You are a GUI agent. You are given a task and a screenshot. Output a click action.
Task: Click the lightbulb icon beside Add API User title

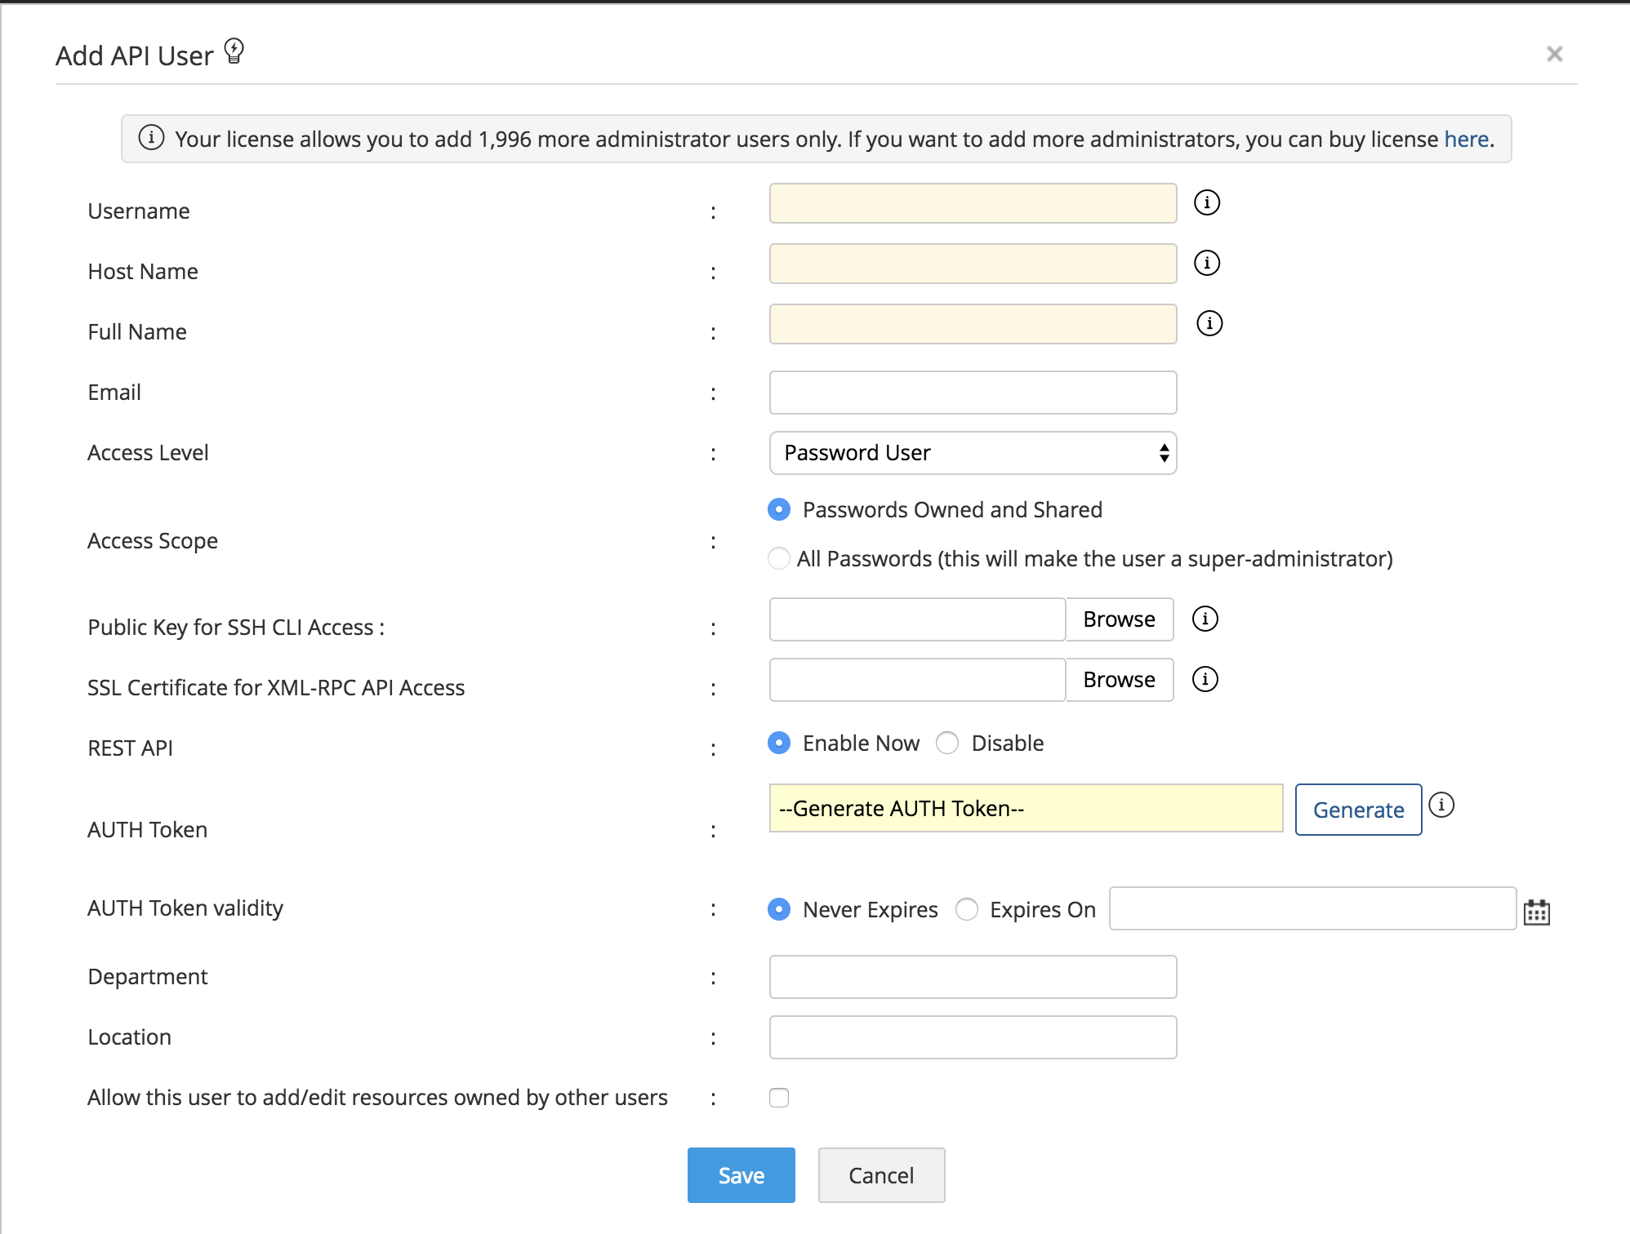click(234, 51)
